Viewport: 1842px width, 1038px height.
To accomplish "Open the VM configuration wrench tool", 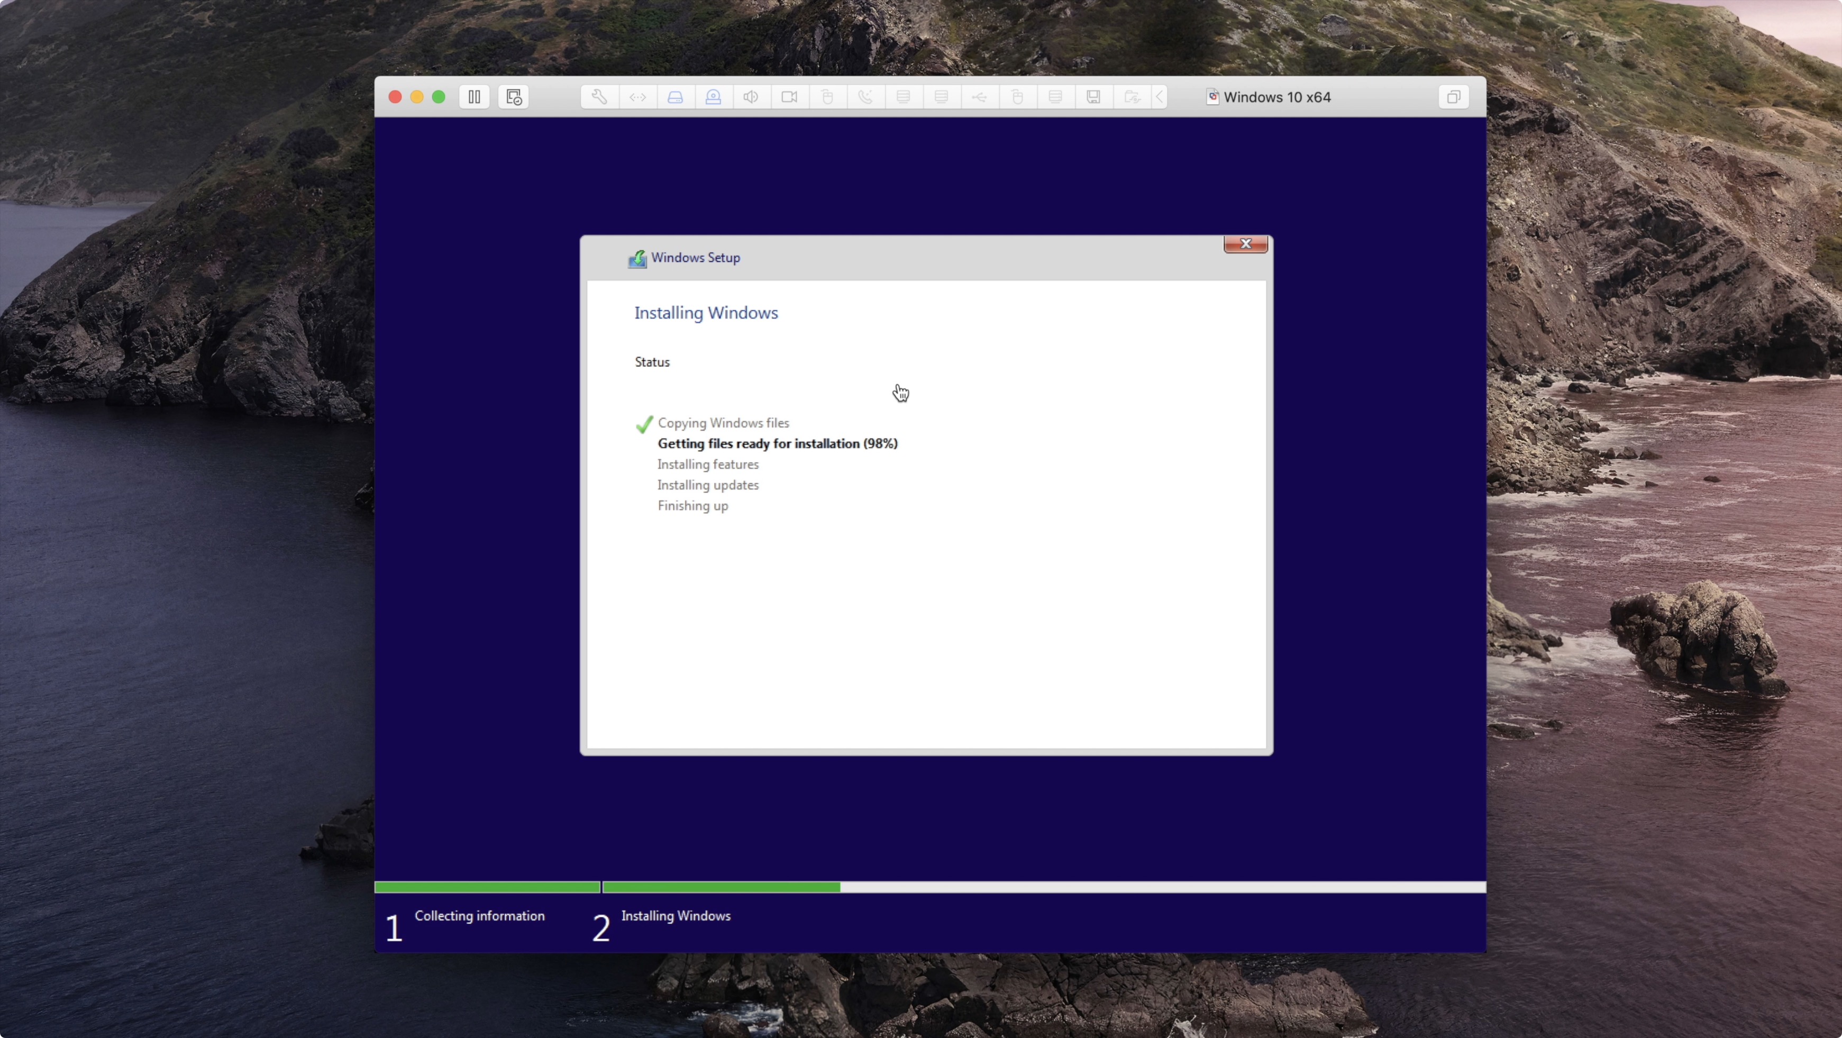I will (x=599, y=97).
